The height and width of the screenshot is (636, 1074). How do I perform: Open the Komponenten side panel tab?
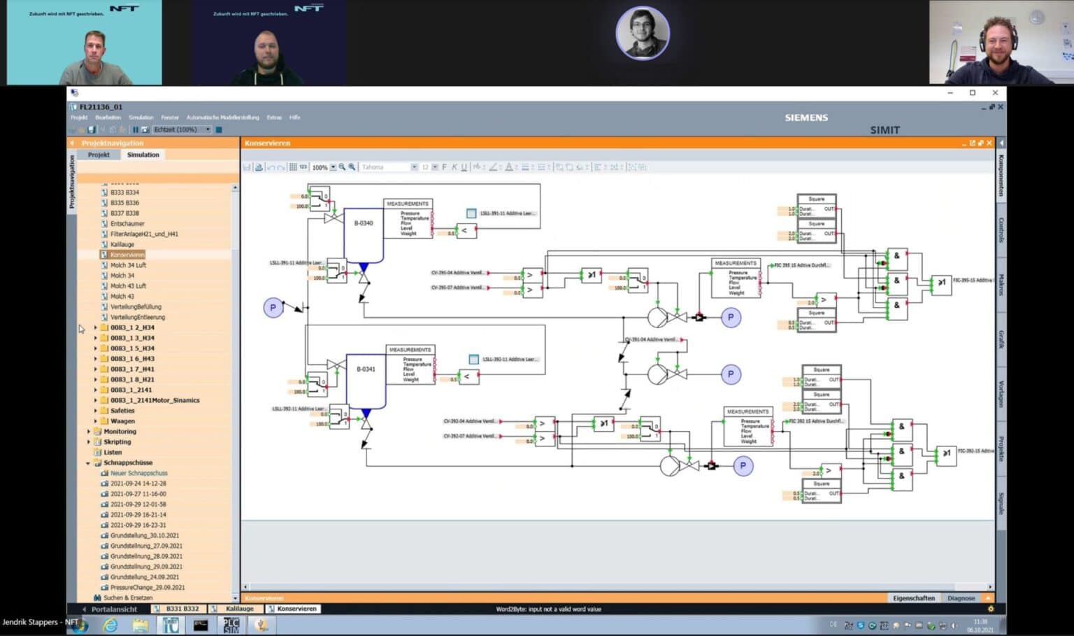(1001, 175)
